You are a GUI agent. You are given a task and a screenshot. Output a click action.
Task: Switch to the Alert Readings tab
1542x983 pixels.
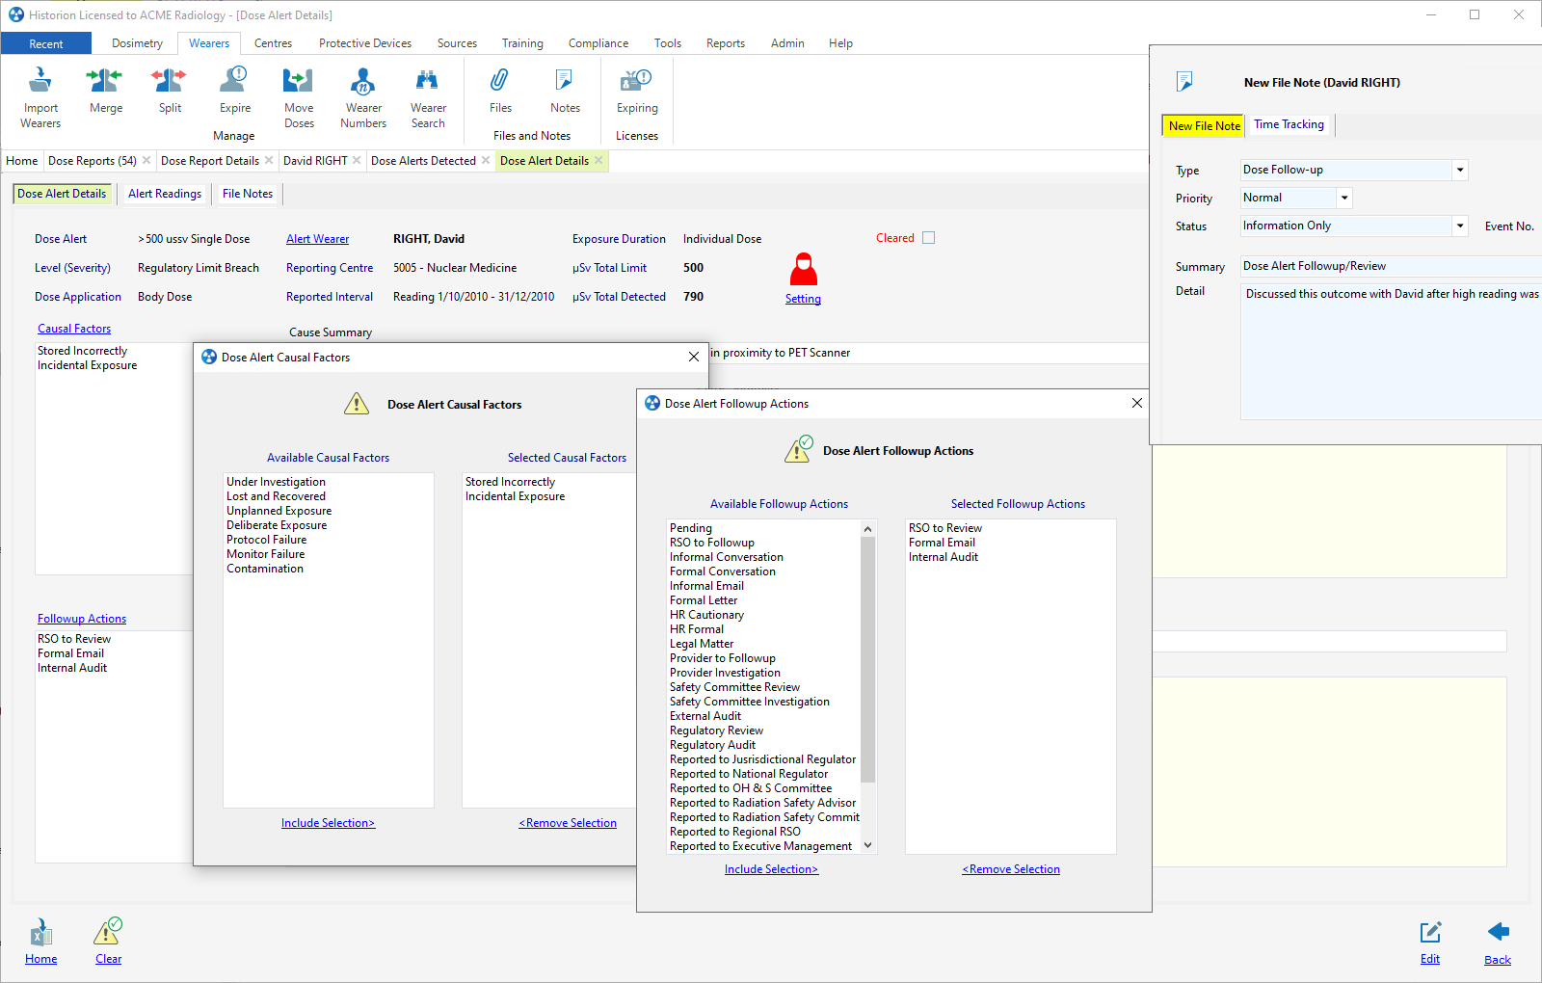tap(165, 194)
